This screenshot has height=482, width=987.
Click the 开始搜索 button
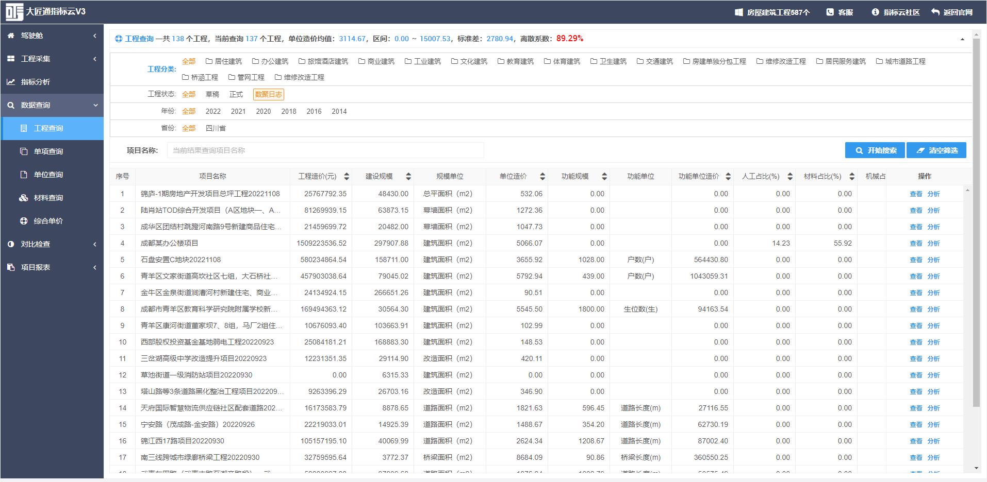point(875,150)
